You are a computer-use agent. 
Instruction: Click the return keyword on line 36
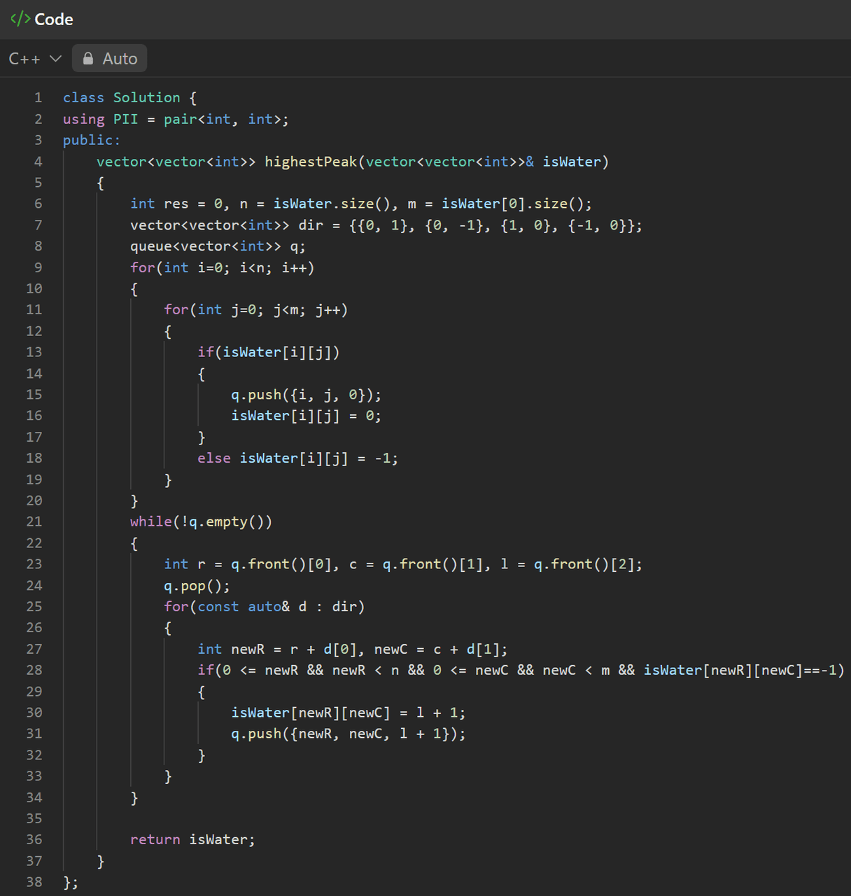click(x=155, y=839)
